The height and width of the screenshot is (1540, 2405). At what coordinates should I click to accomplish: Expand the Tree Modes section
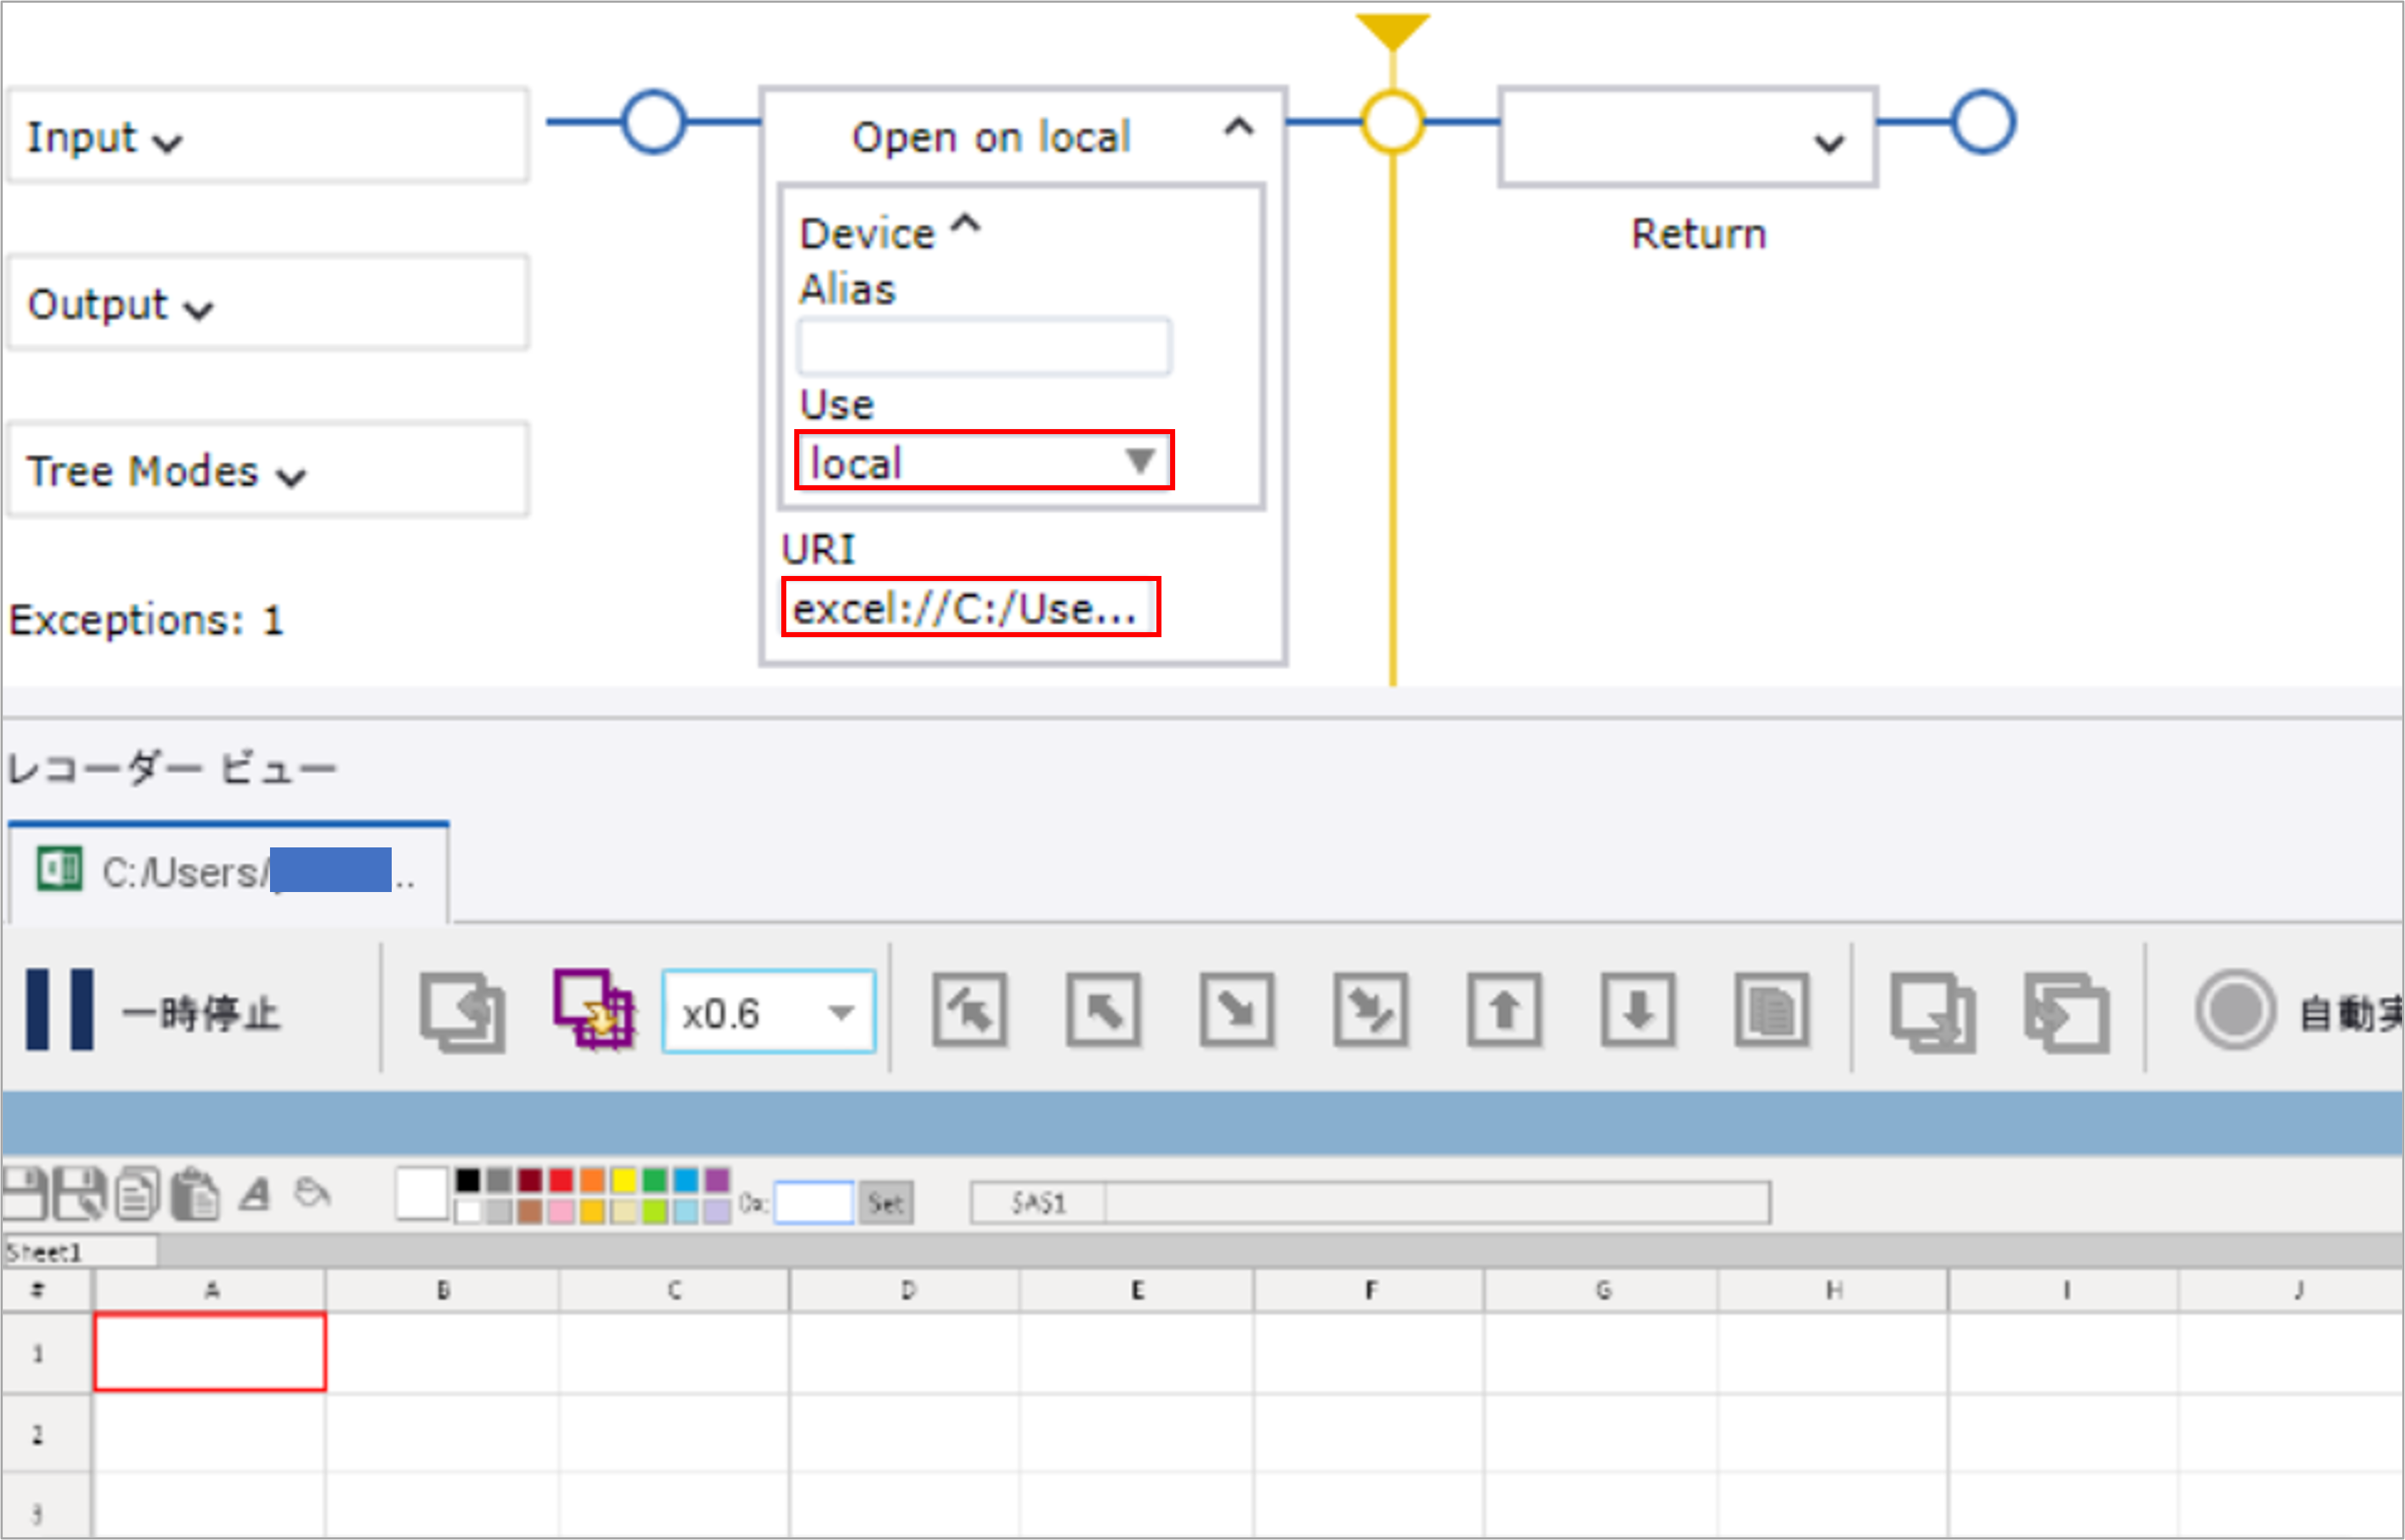pos(165,471)
